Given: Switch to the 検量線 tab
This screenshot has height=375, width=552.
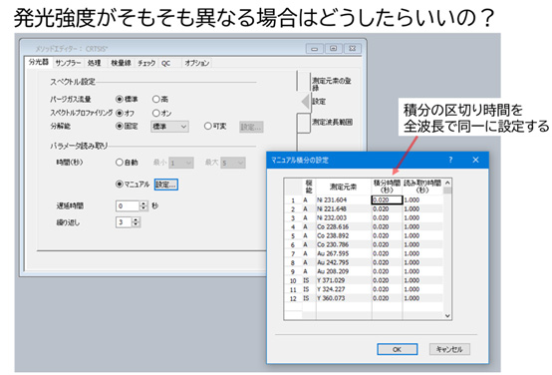Looking at the screenshot, I should [x=121, y=63].
